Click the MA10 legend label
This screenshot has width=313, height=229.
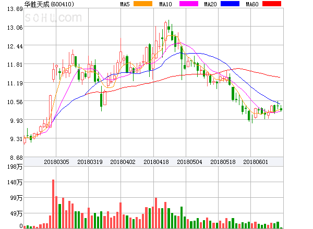pyautogui.click(x=165, y=4)
